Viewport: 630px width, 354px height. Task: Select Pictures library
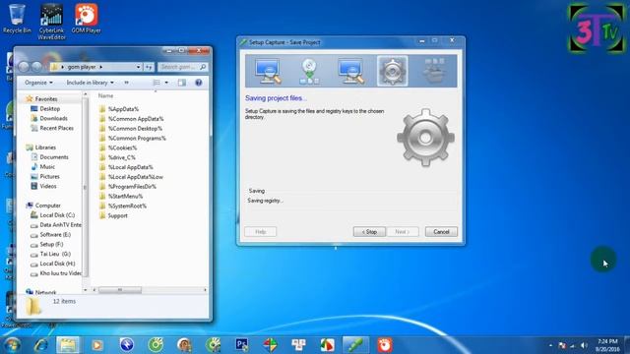[49, 177]
